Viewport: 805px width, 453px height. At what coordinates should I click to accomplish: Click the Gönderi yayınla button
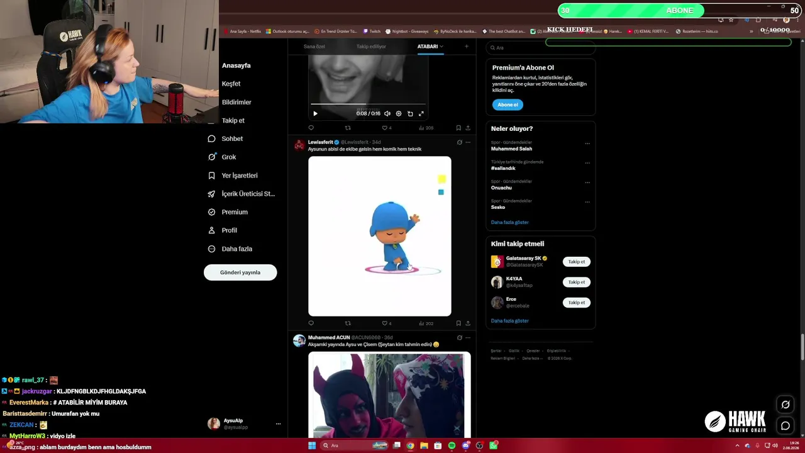[240, 272]
